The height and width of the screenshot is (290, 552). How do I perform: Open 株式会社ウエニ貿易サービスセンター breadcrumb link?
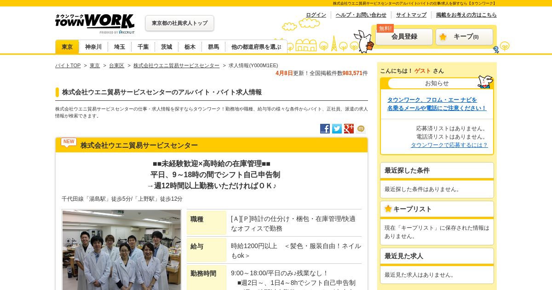[x=176, y=65]
